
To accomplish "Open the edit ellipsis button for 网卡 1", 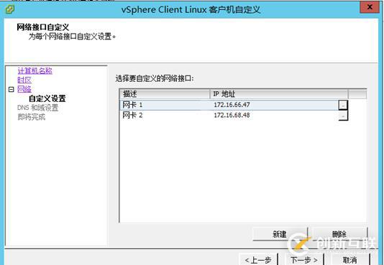I will tap(343, 105).
